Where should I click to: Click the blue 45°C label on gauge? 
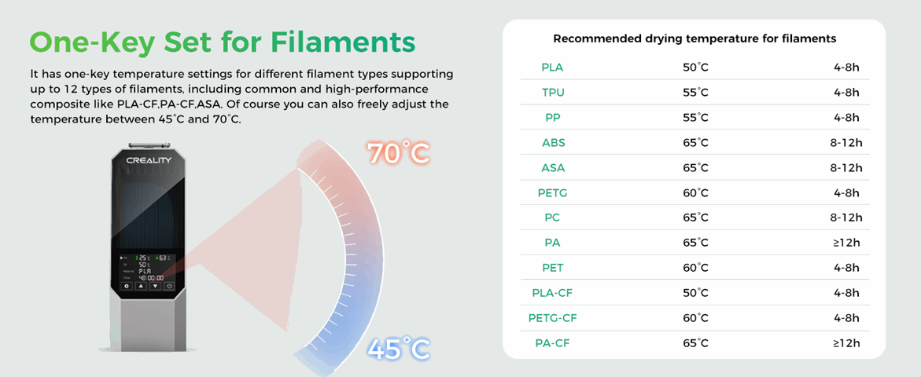(399, 347)
